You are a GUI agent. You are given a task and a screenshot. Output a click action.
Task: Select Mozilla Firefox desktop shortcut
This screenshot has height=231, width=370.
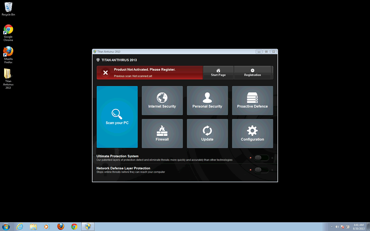coord(8,55)
